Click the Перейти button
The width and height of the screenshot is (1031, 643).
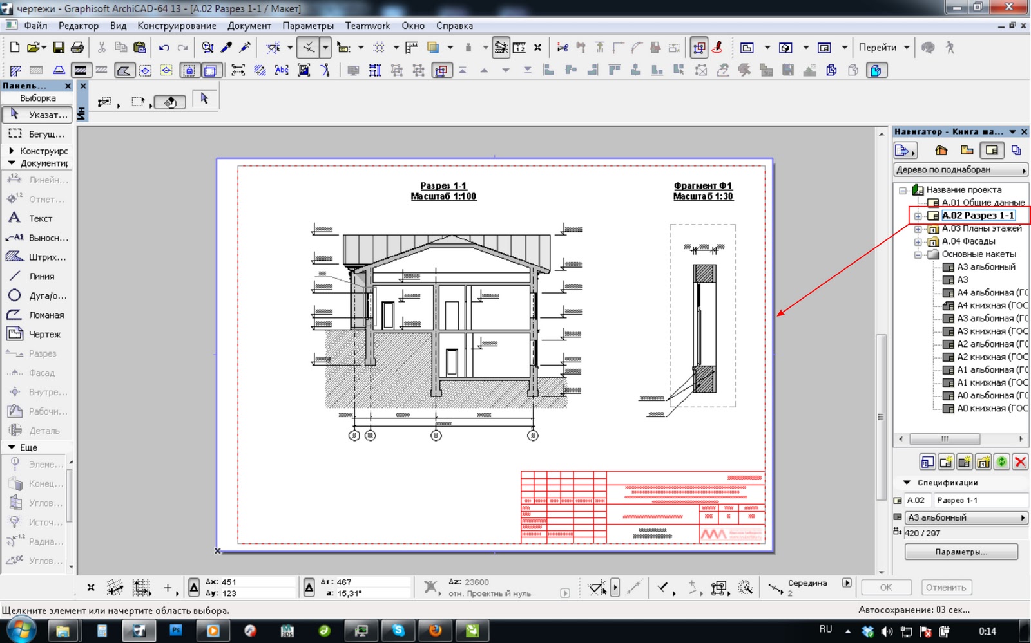877,48
